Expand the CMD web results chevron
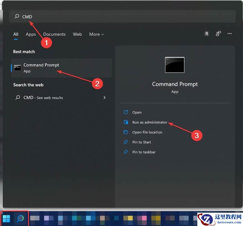The width and height of the screenshot is (243, 226). coord(104,97)
